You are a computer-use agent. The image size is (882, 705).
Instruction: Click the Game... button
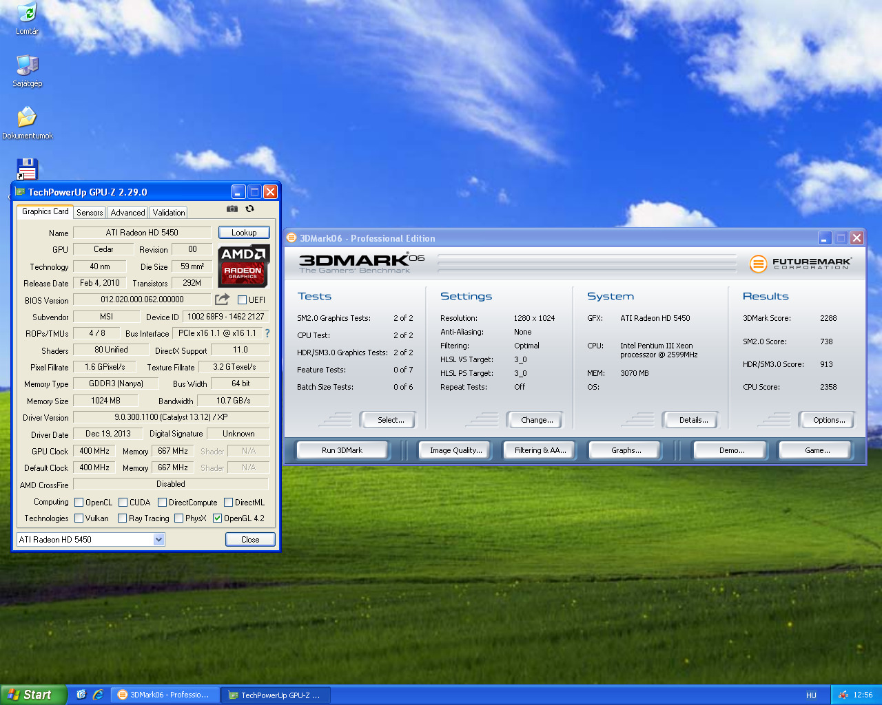(816, 450)
